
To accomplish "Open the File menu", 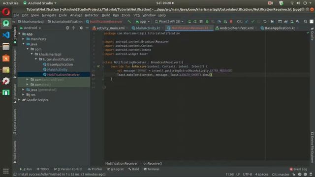I will click(x=16, y=15).
